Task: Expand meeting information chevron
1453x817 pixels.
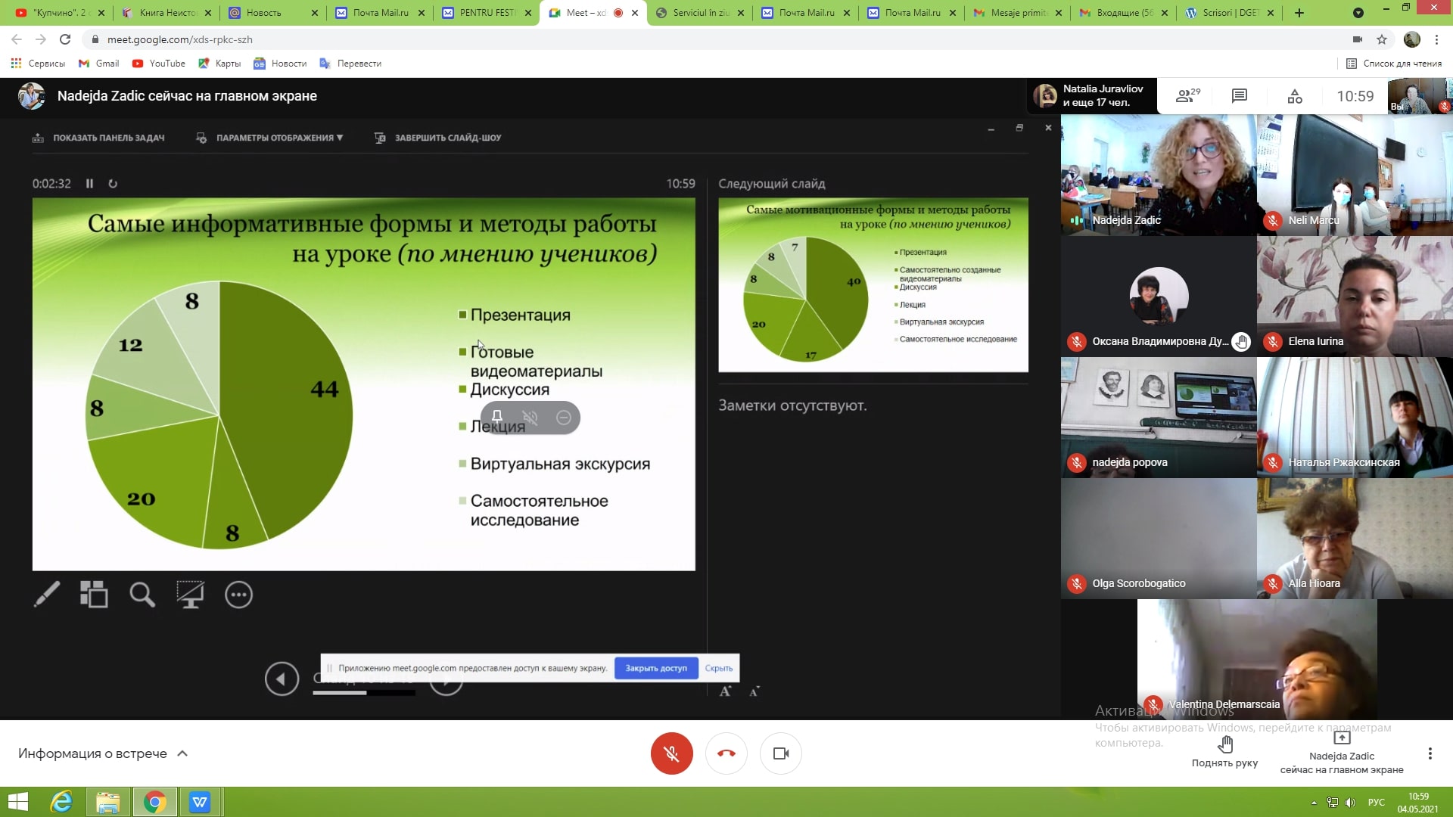Action: click(182, 753)
